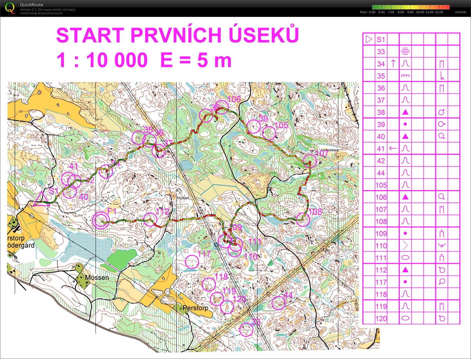Click the north arrow in row 34
This screenshot has width=471, height=359.
pos(393,63)
